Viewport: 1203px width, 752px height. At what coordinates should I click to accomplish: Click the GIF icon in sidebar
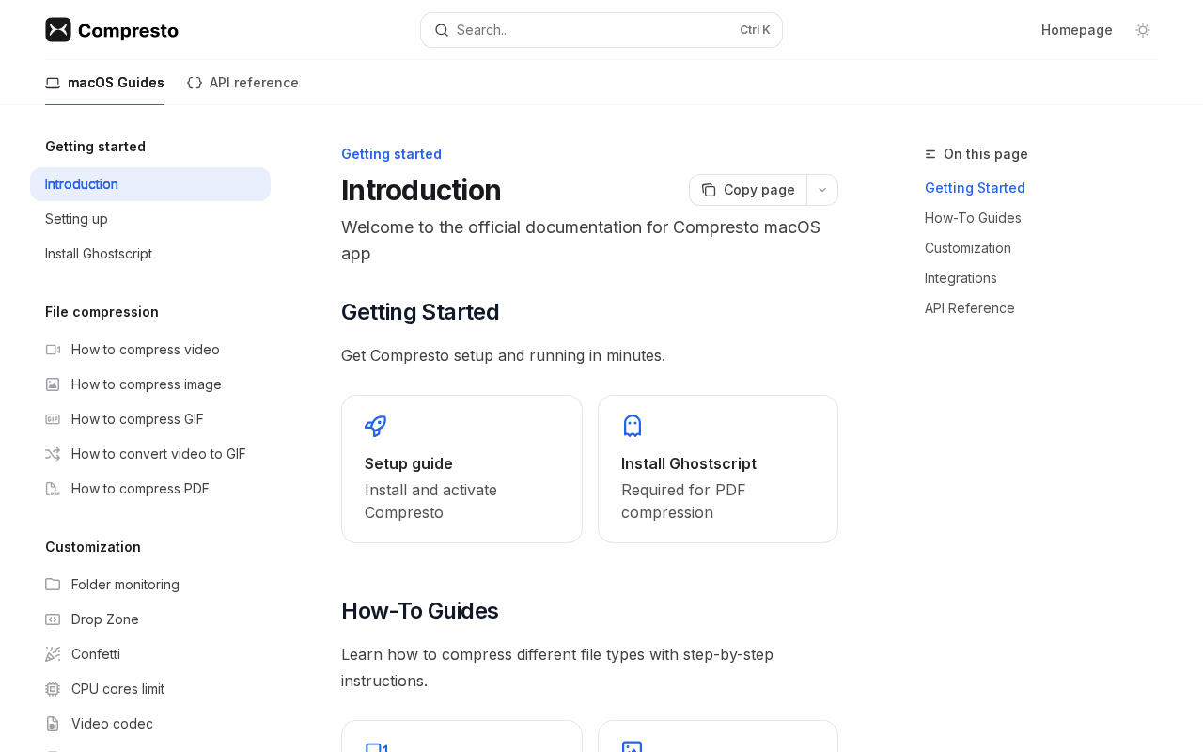pos(53,419)
